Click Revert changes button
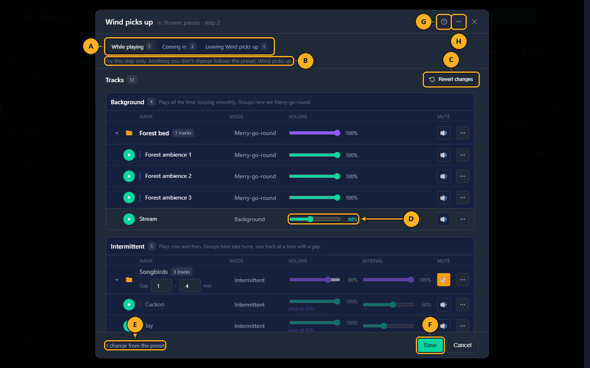Screen dimensions: 590x368 click(x=451, y=79)
